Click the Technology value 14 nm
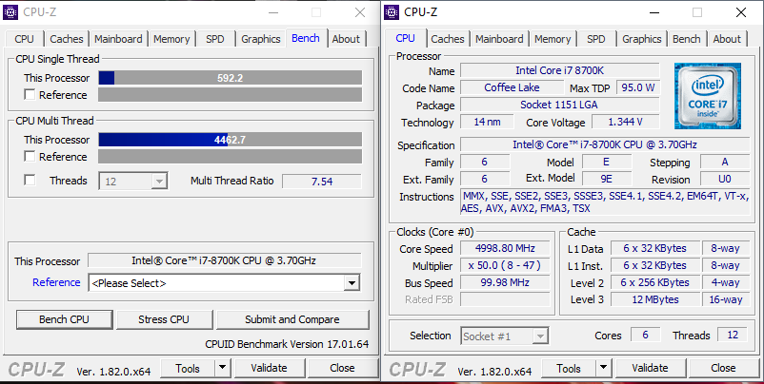The height and width of the screenshot is (384, 764). pyautogui.click(x=487, y=122)
